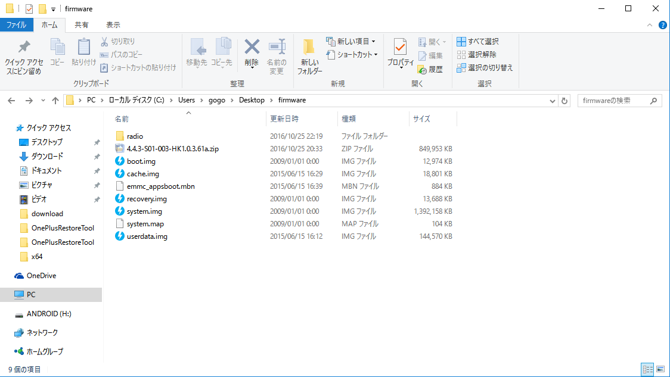670x377 pixels.
Task: Click Local Disk (C:) in address path
Action: tap(137, 100)
